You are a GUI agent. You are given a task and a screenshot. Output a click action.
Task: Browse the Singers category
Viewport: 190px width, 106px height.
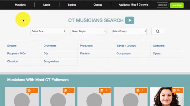[12, 46]
